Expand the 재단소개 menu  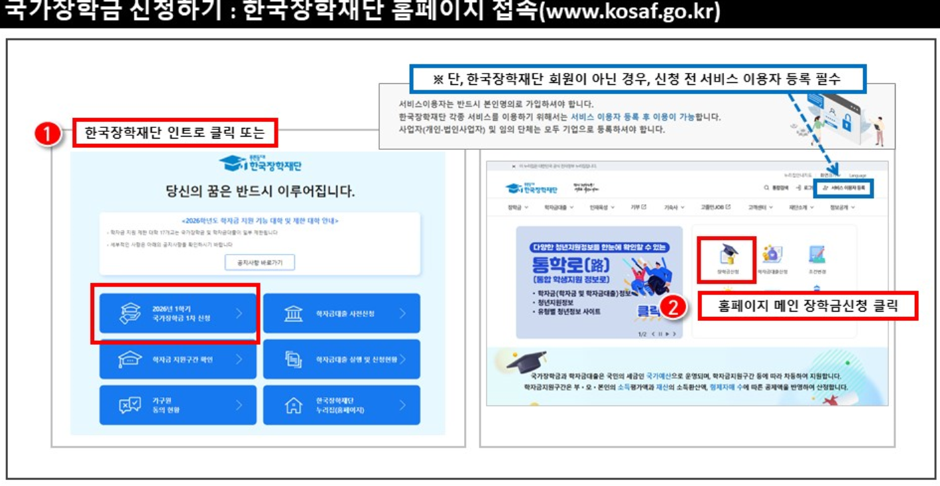coord(801,208)
